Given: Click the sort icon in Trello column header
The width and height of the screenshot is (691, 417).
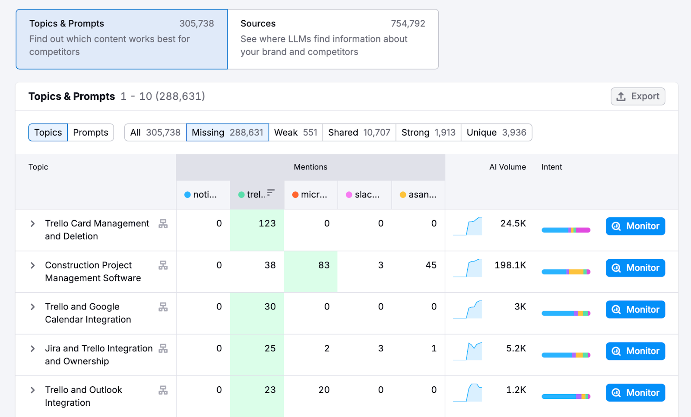Looking at the screenshot, I should (271, 193).
